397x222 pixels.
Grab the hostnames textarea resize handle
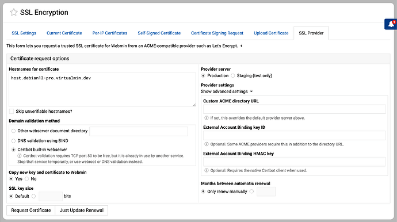[194, 105]
